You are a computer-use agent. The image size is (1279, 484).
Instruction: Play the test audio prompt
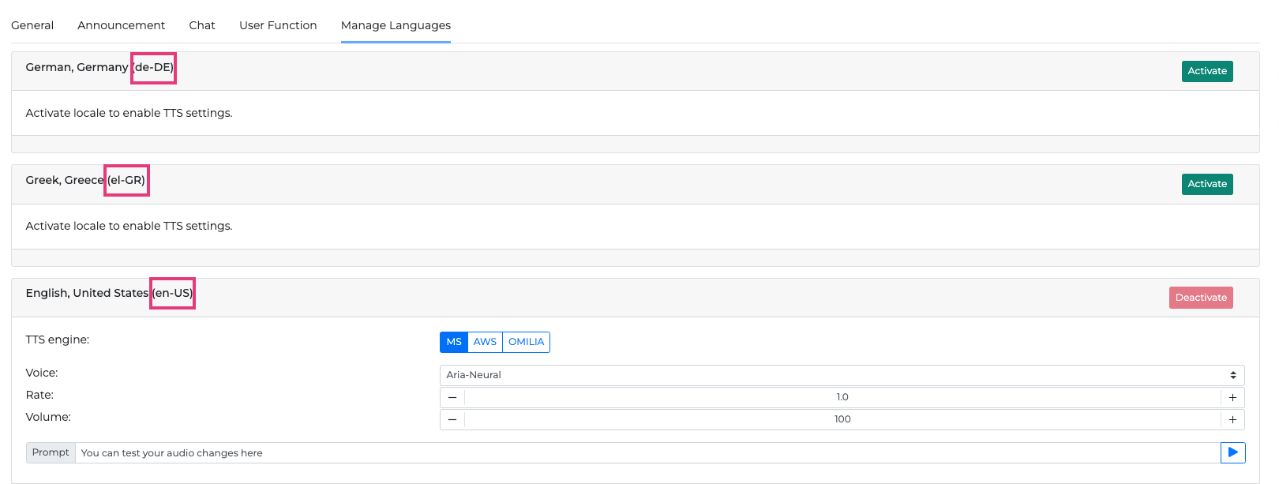pos(1232,452)
